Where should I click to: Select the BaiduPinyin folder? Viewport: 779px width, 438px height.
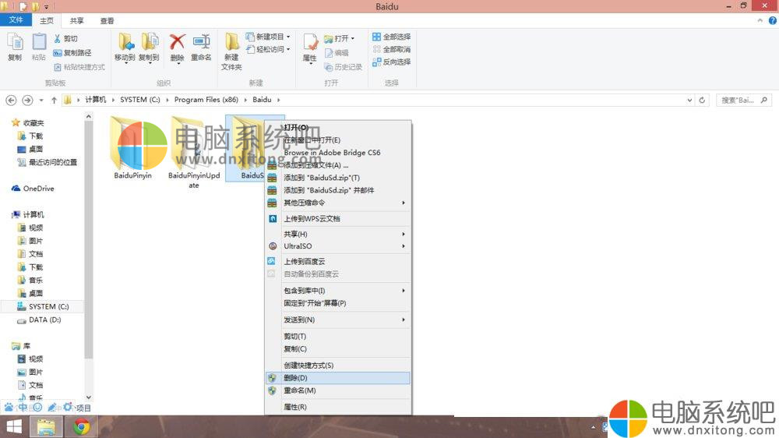pos(132,148)
